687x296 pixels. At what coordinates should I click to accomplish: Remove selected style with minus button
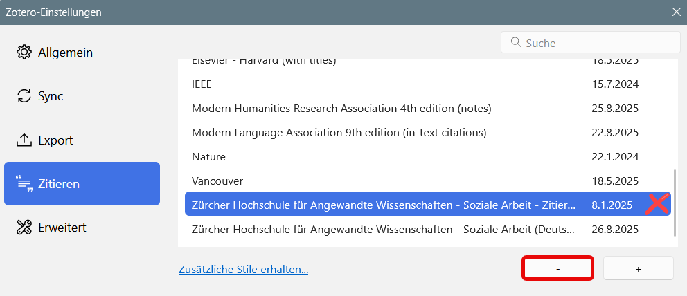click(x=557, y=268)
